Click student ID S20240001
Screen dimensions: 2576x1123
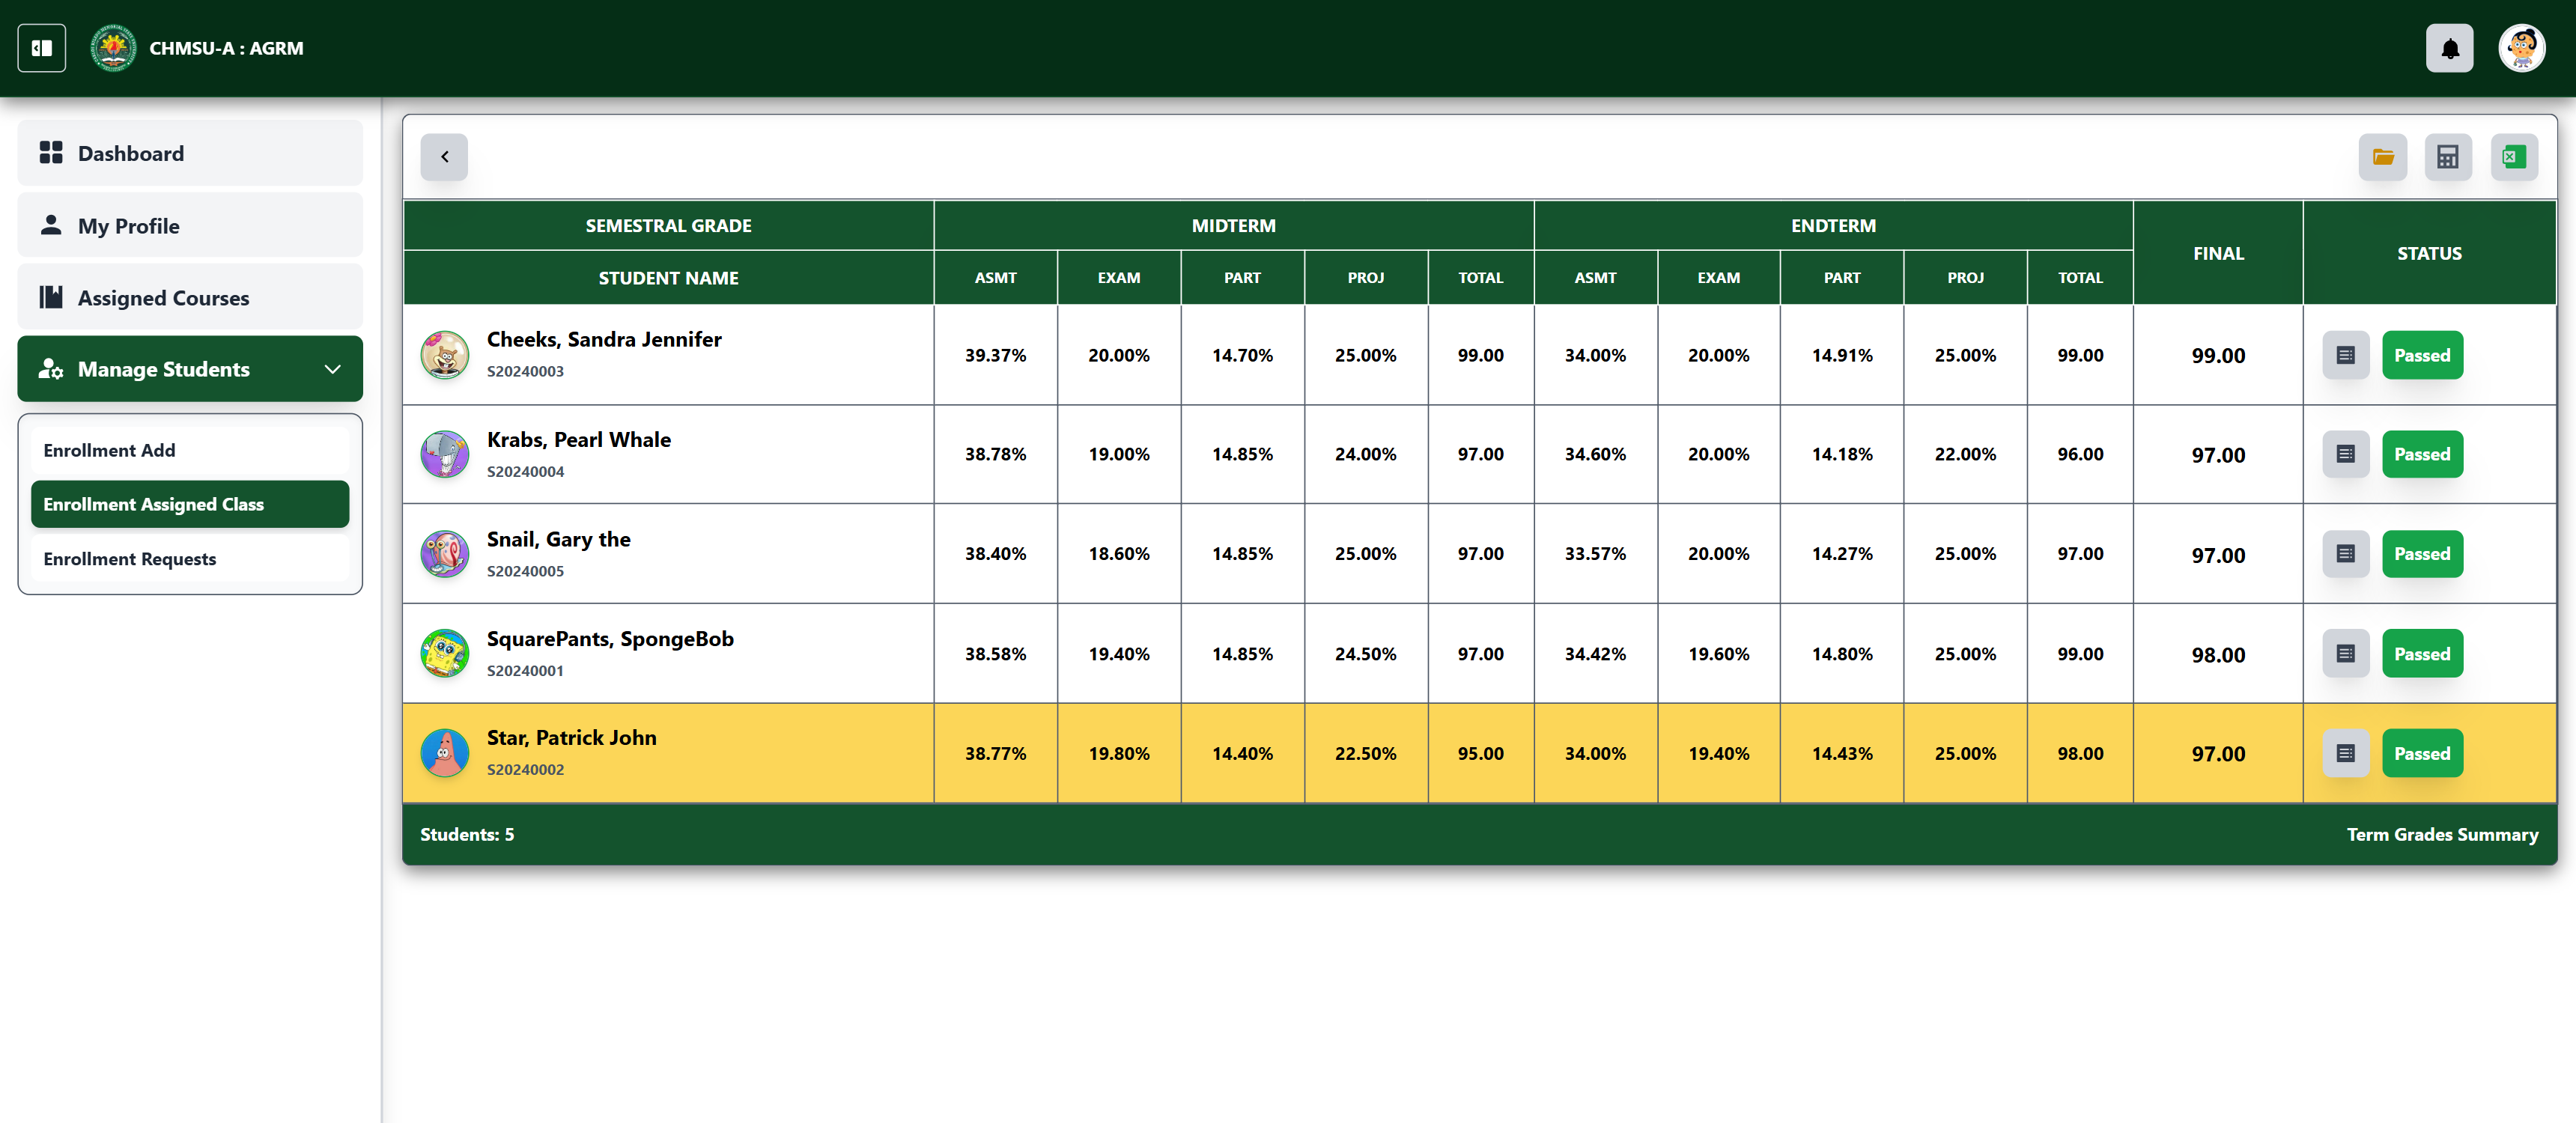point(525,671)
